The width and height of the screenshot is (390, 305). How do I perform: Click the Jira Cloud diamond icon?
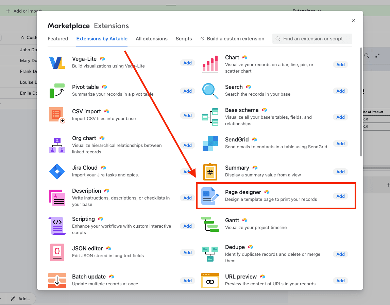[x=57, y=171]
